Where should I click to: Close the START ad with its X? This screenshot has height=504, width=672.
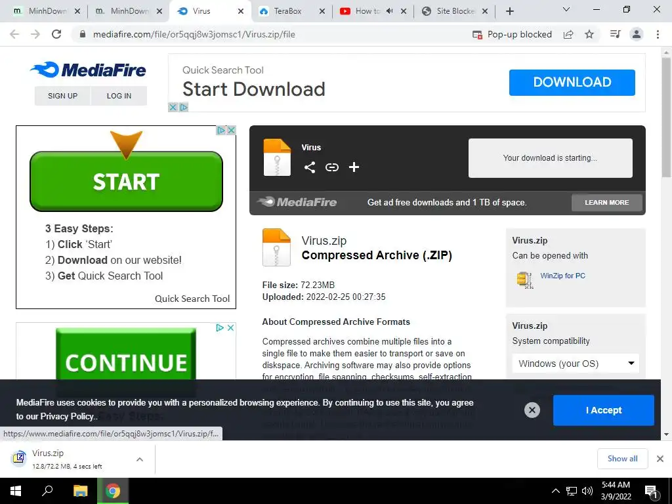(x=231, y=130)
